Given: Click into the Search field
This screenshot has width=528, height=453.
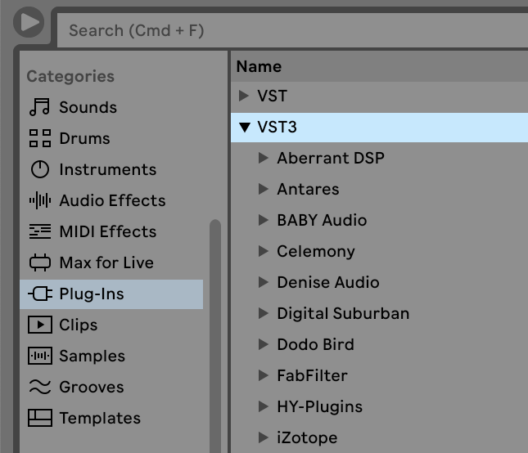Looking at the screenshot, I should (287, 31).
